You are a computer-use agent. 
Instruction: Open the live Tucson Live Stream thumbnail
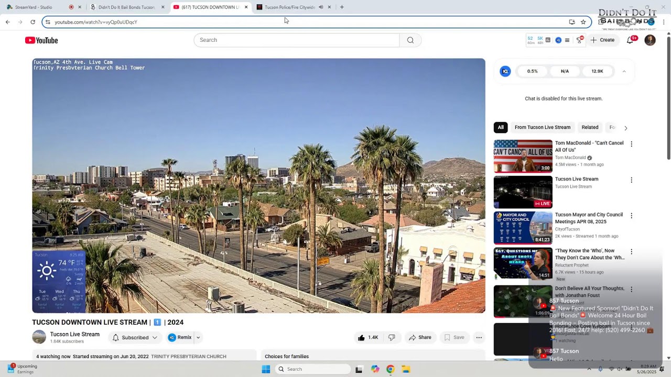[x=523, y=192]
